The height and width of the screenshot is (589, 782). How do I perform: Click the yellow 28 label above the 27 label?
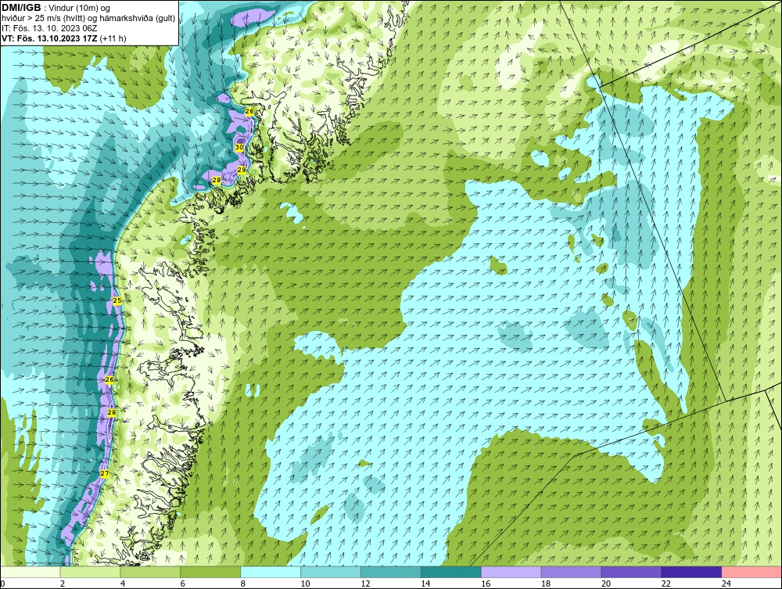[112, 412]
